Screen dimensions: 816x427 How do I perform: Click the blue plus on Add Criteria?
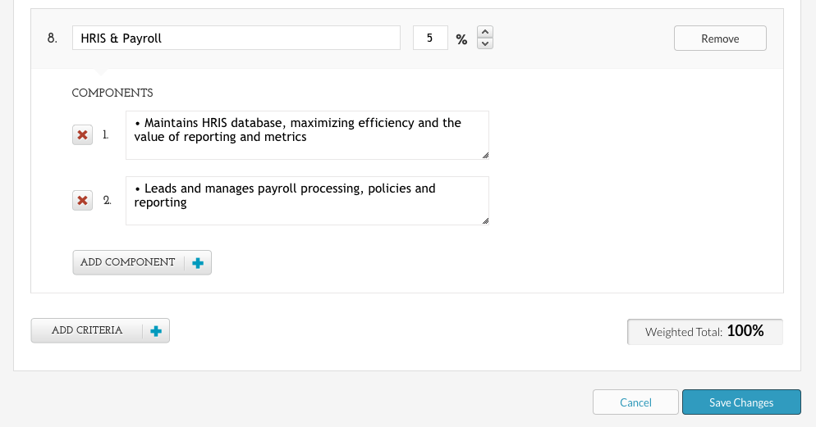[x=156, y=331]
